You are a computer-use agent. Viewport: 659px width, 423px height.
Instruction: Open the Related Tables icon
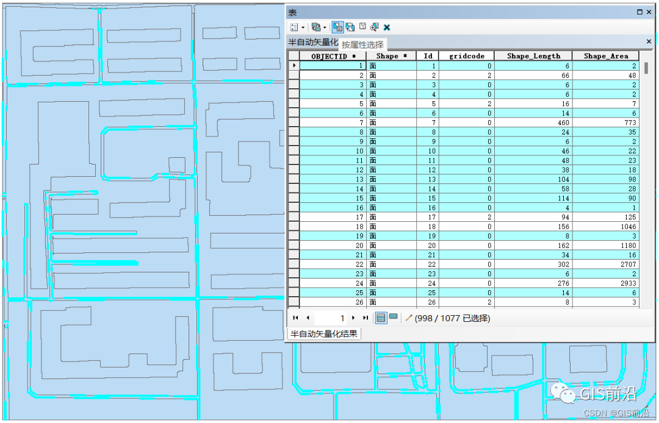click(x=316, y=27)
